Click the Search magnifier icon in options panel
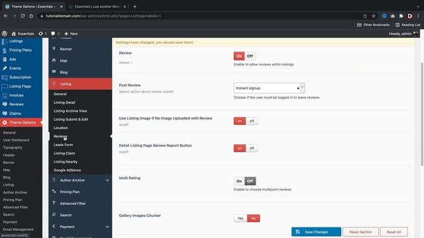This screenshot has width=424, height=238. (x=54, y=214)
